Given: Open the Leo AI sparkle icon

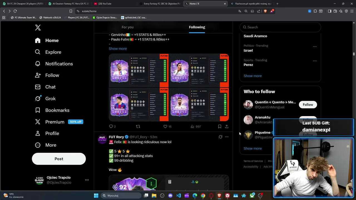Looking at the screenshot, I should [341, 11].
